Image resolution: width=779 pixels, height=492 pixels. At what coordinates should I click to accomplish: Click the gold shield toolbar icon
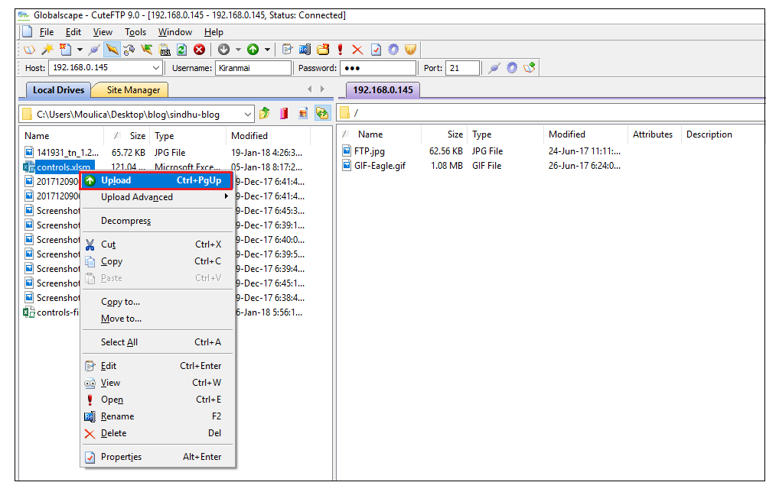click(x=410, y=50)
